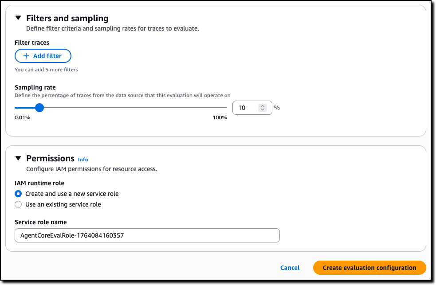
Task: Click the Cancel link
Action: pos(290,268)
